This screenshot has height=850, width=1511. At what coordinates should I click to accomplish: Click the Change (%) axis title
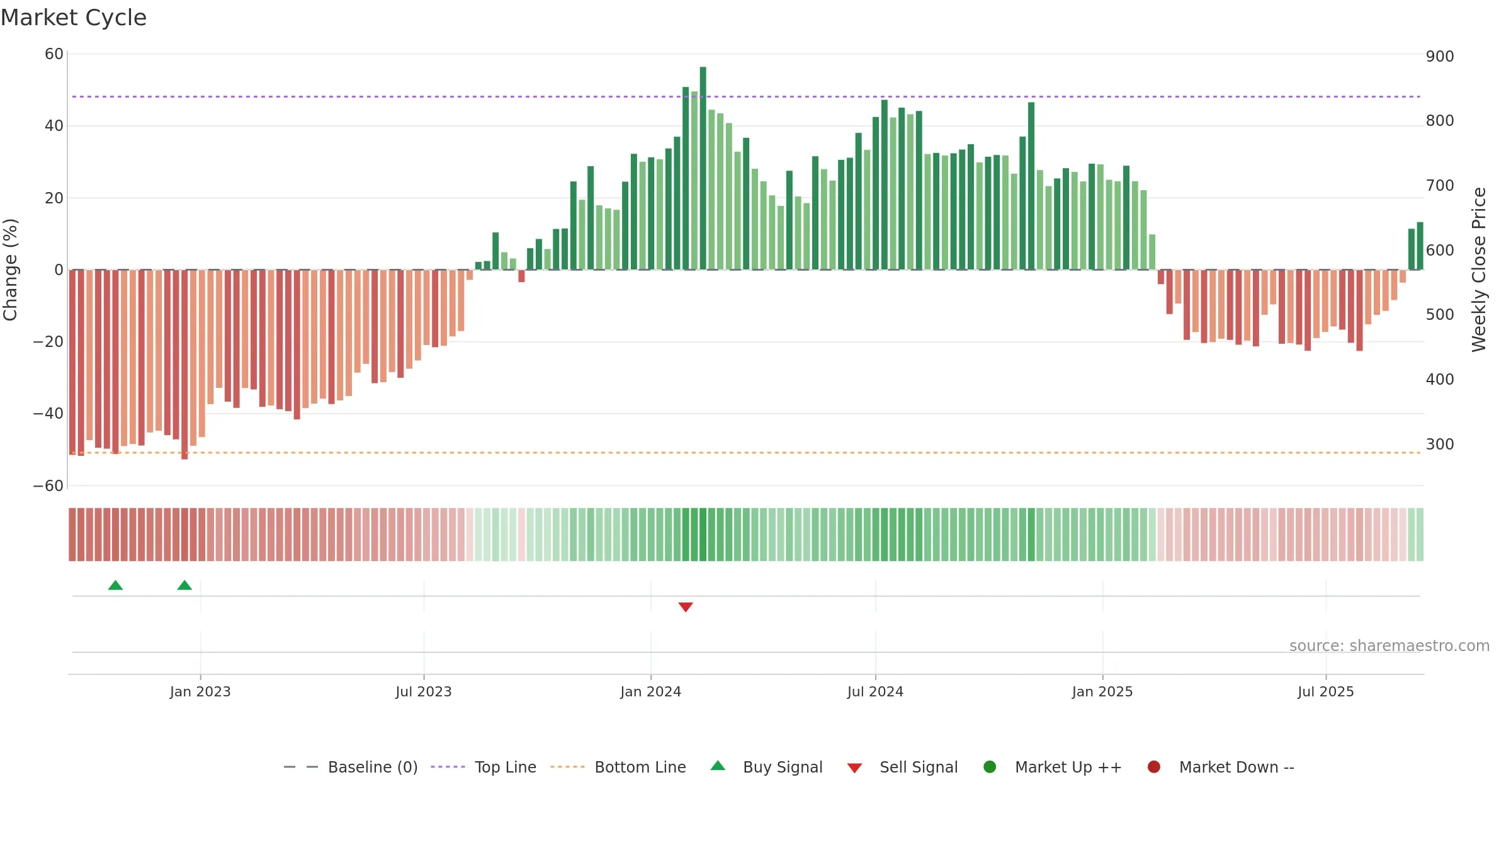(10, 269)
